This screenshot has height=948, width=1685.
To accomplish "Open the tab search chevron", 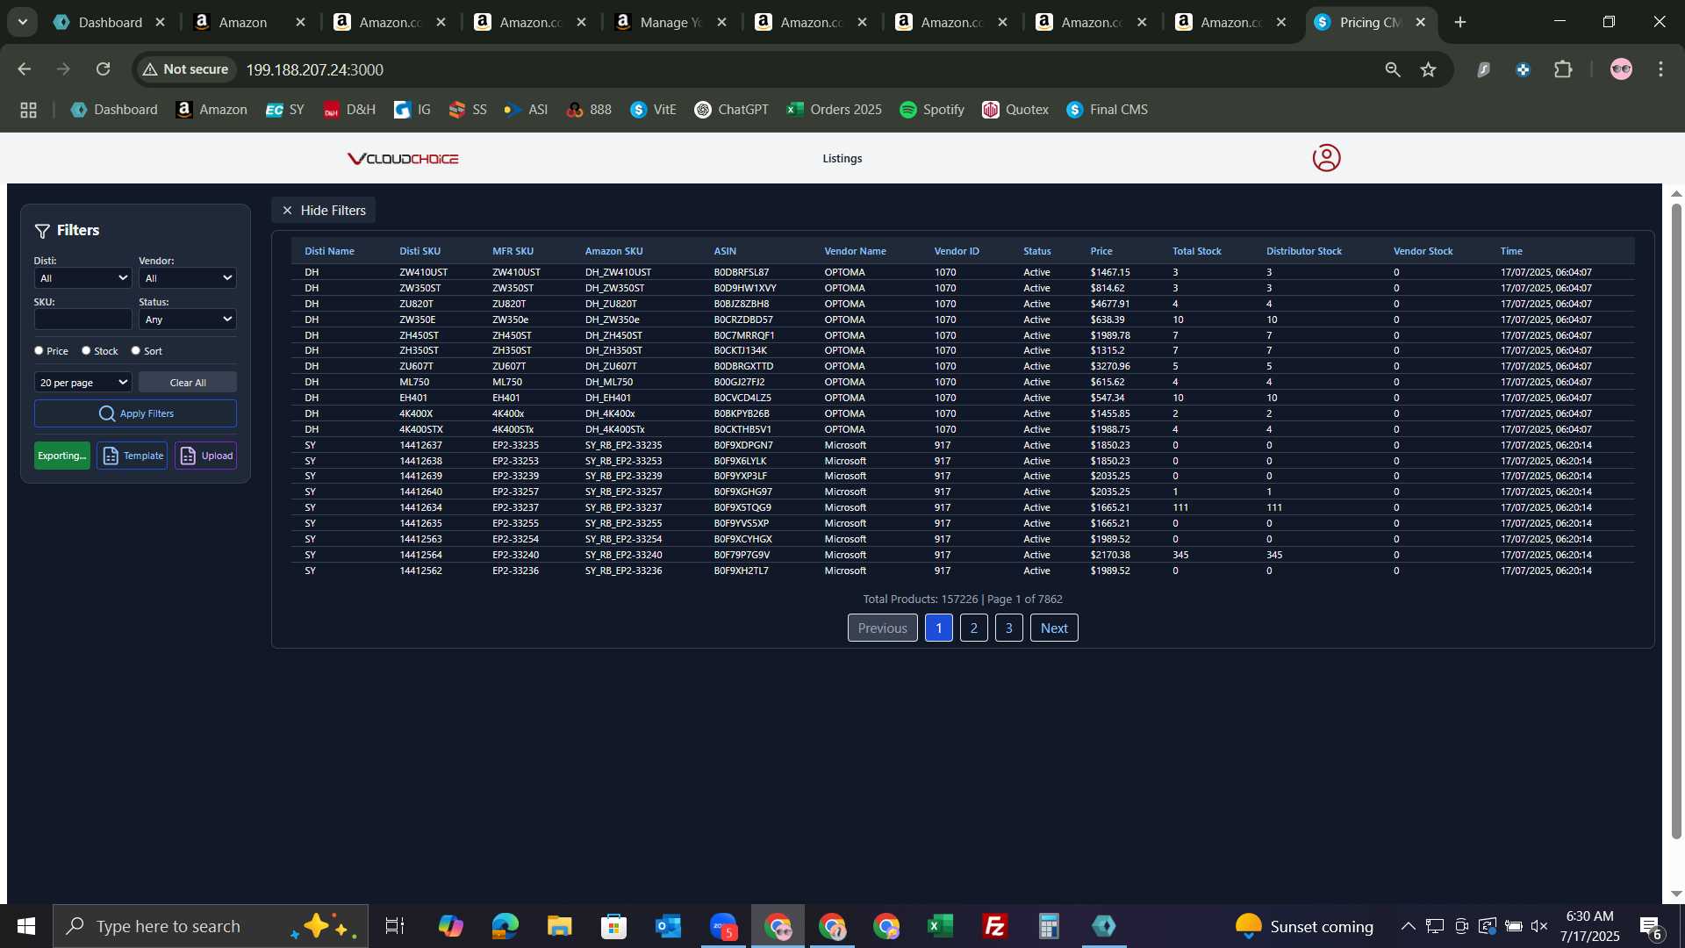I will tap(23, 22).
